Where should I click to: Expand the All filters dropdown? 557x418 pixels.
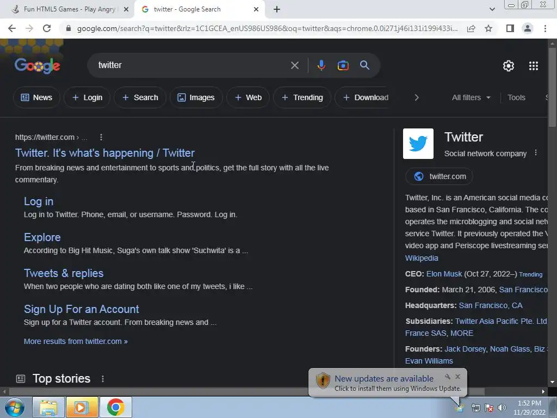coord(471,97)
